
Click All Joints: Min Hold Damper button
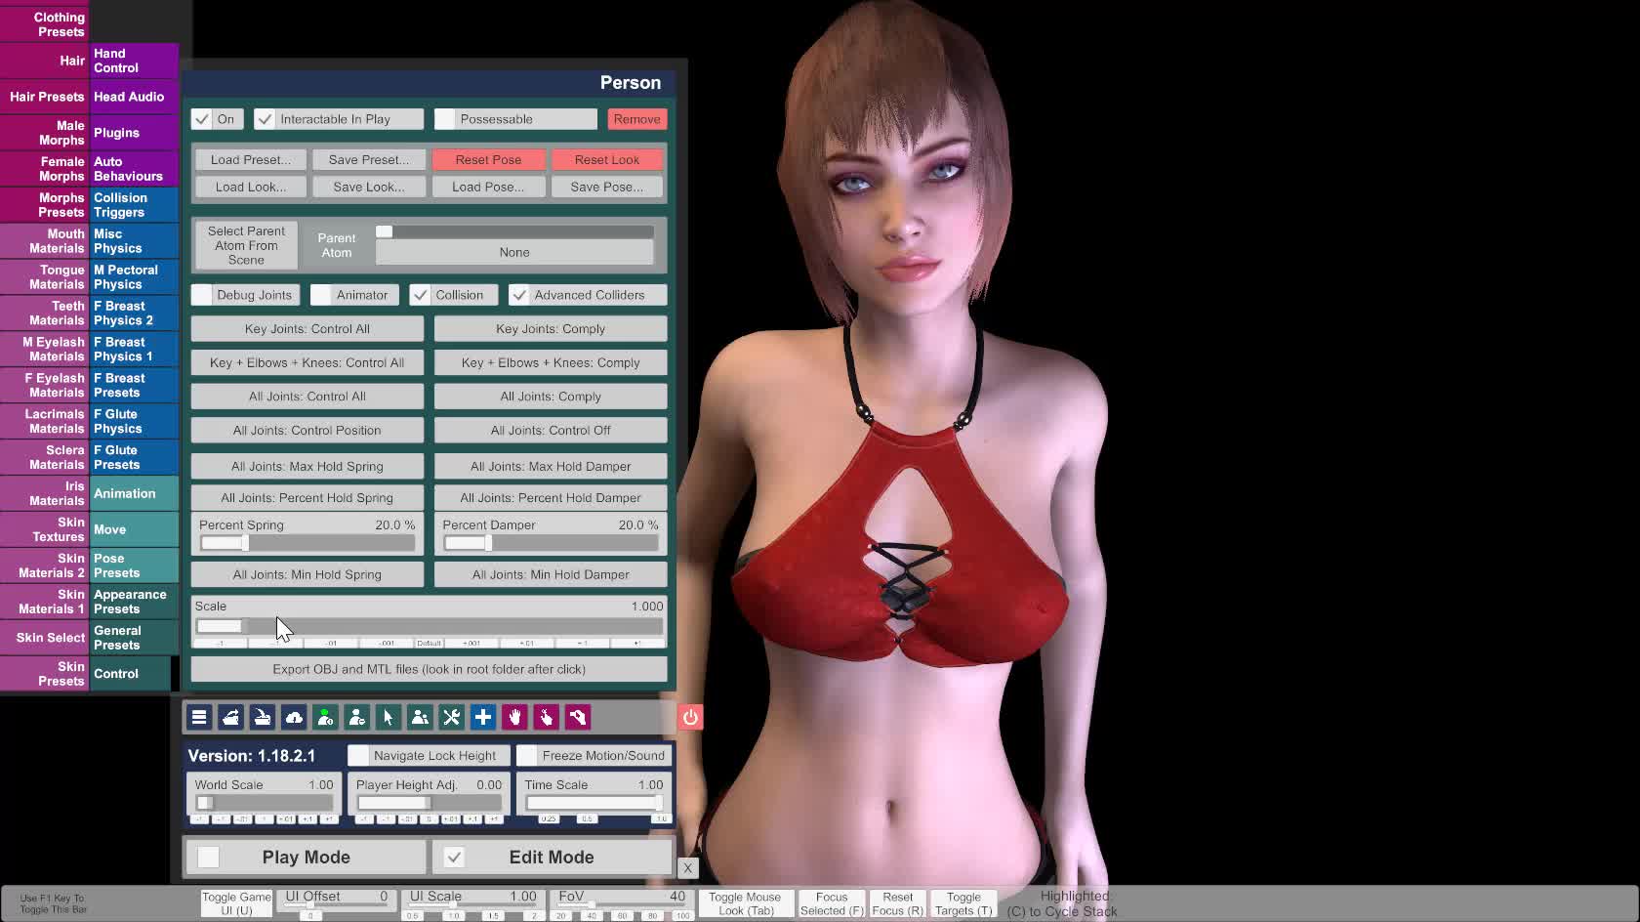[551, 574]
